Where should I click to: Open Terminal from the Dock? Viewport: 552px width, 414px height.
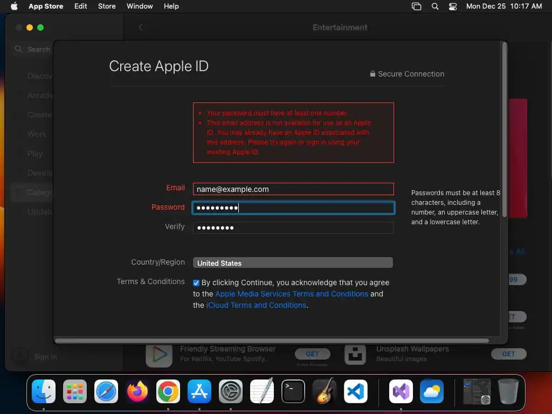pos(293,391)
